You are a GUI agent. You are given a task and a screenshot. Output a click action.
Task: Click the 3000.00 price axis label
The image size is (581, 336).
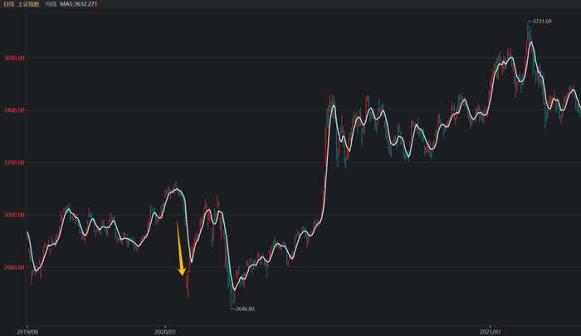[15, 215]
